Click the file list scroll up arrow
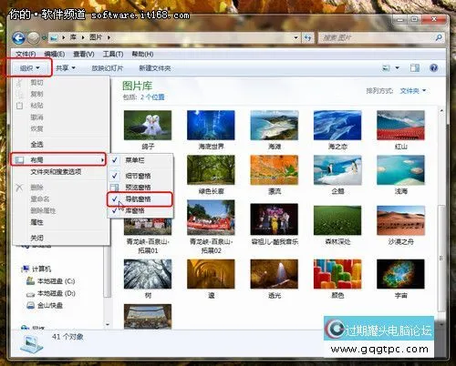Screen dimensions: 456x366 [441, 111]
